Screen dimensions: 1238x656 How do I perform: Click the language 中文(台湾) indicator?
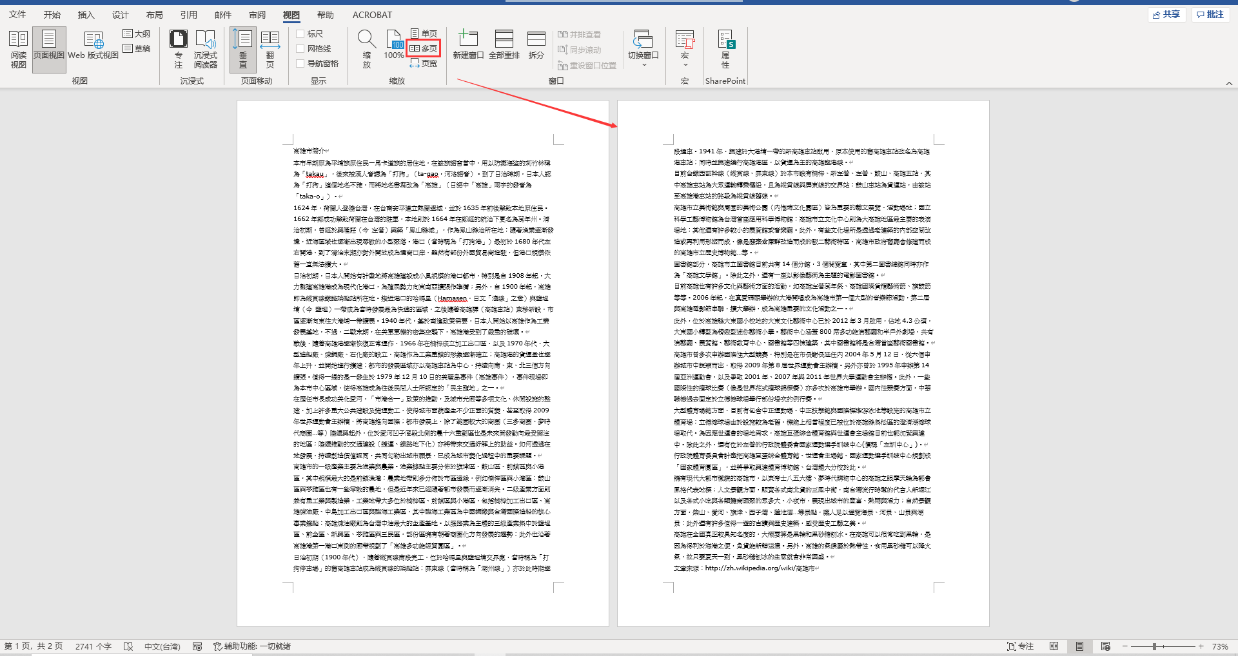(x=162, y=646)
